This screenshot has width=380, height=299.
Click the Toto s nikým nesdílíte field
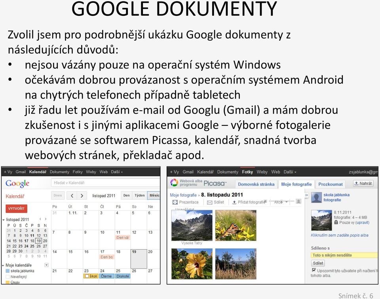[x=344, y=255]
